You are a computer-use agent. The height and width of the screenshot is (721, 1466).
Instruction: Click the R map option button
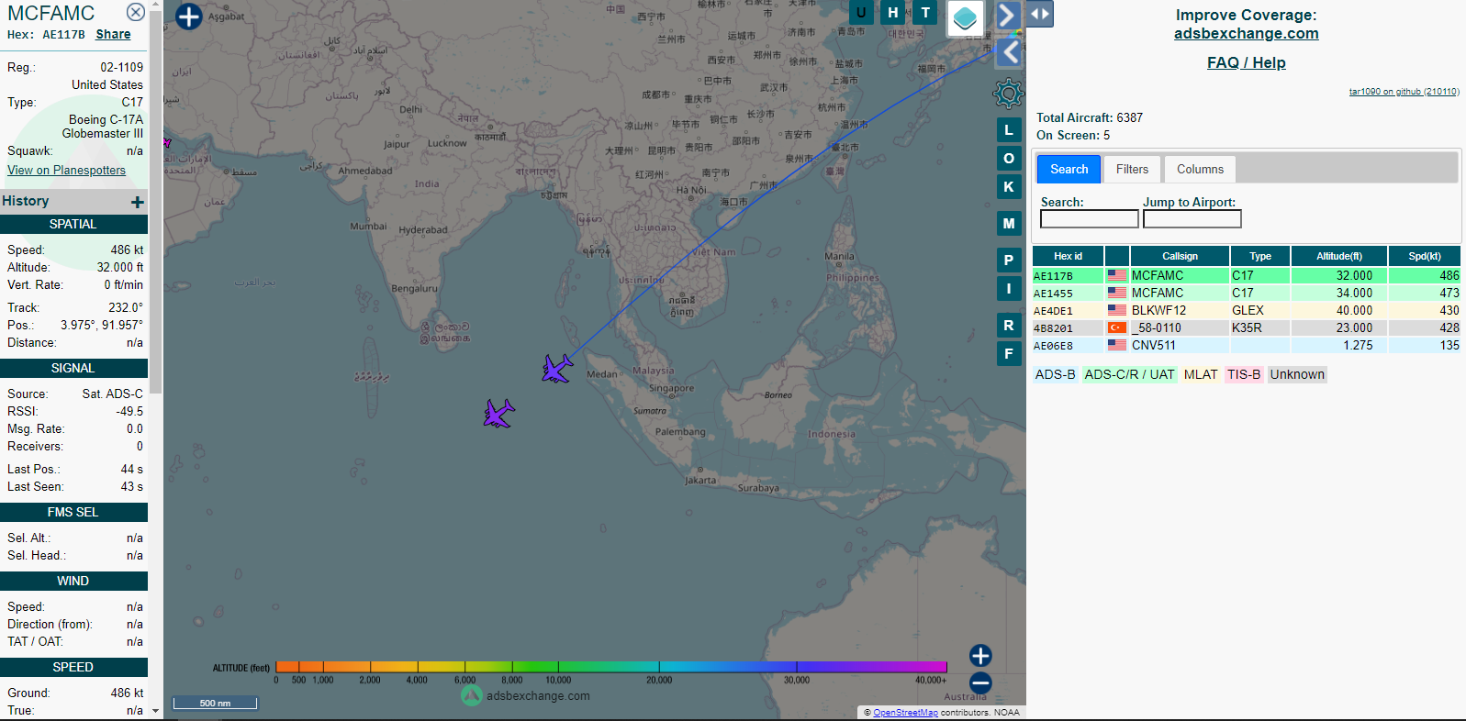coord(1009,326)
